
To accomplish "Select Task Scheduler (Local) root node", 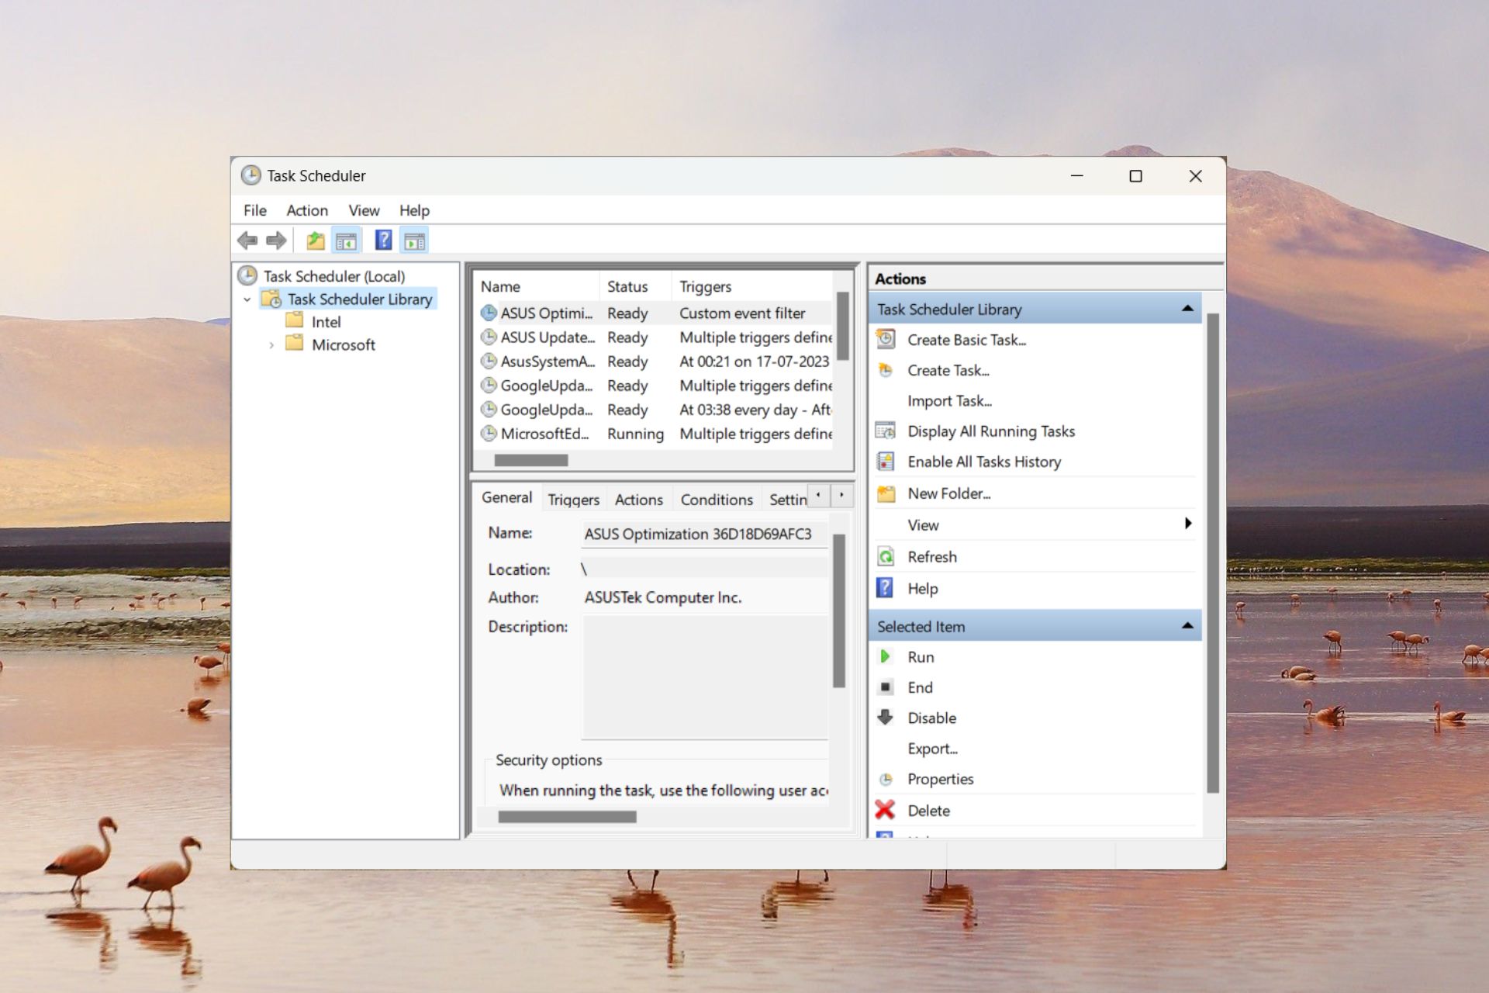I will 333,276.
